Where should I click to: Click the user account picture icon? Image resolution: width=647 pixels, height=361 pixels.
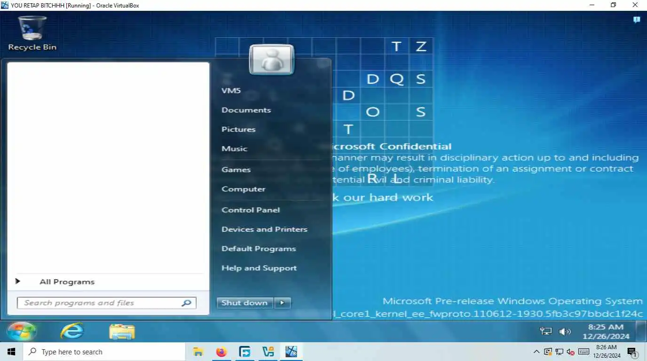[271, 60]
